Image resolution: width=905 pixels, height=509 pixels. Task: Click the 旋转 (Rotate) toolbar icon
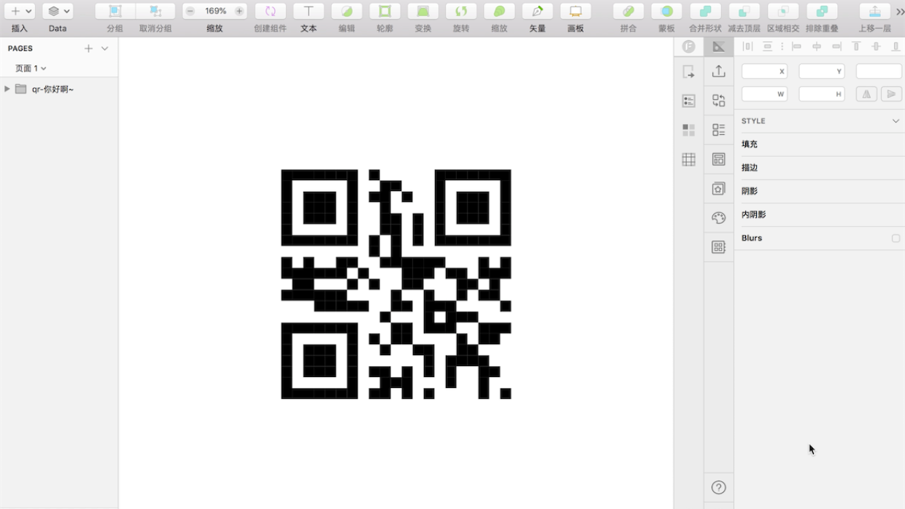461,11
